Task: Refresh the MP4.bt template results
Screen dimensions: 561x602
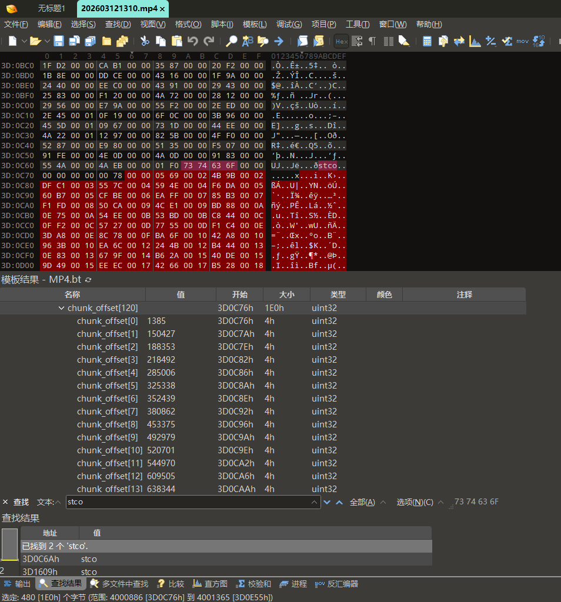Action: [89, 280]
